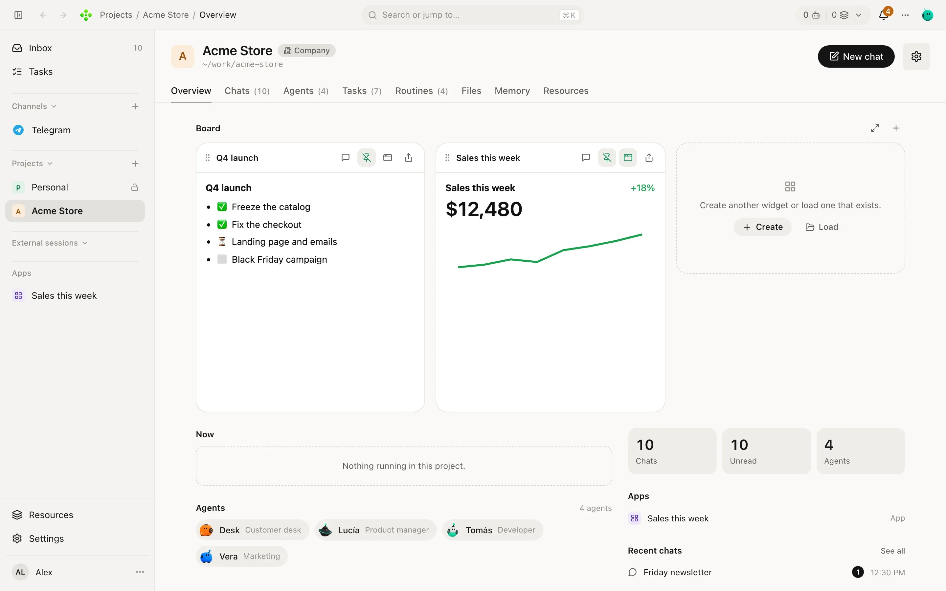Click the lock icon beside Personal
Viewport: 946px width, 591px height.
coord(134,187)
